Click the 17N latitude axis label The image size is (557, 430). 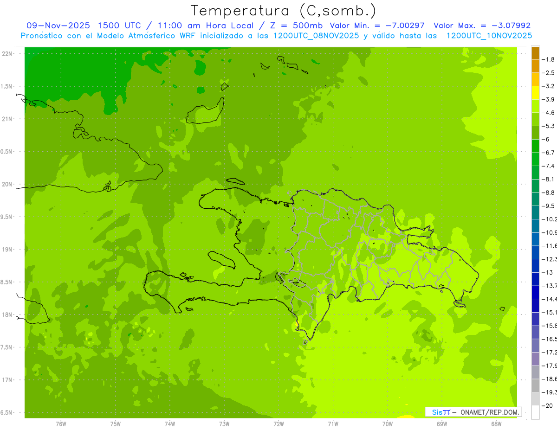point(8,380)
